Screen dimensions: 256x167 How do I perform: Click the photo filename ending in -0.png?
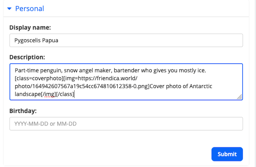(x=82, y=86)
